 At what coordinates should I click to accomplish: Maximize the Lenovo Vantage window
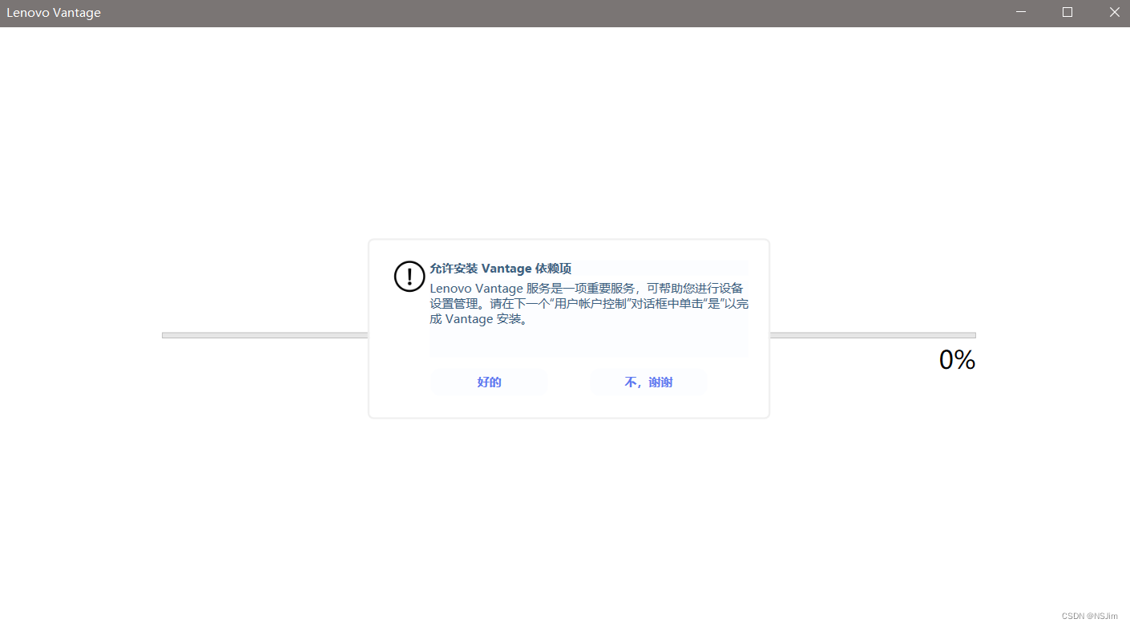pos(1067,12)
